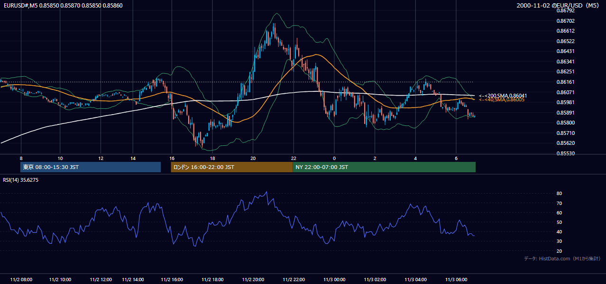606x284 pixels.
Task: Click the price axis value 0.86341
Action: pyautogui.click(x=565, y=62)
